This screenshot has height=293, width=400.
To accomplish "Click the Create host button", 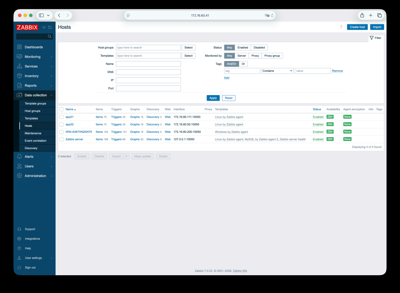I will click(357, 27).
